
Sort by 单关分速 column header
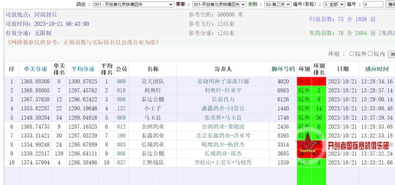pos(35,69)
